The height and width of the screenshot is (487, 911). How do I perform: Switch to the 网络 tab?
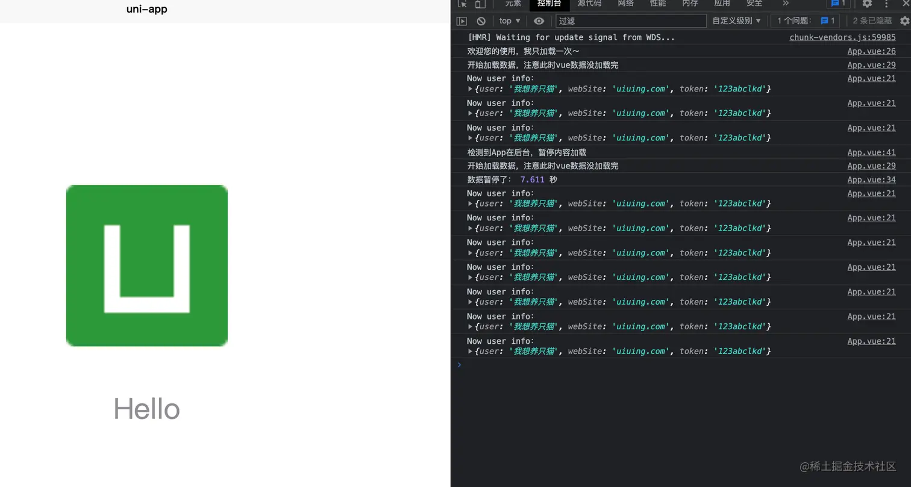pos(626,4)
